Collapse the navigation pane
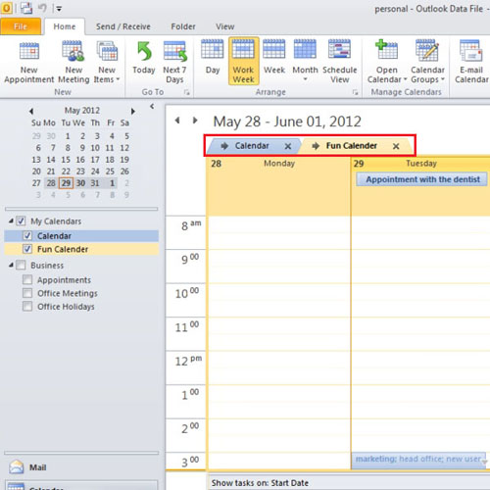This screenshot has width=490, height=490. click(x=152, y=106)
